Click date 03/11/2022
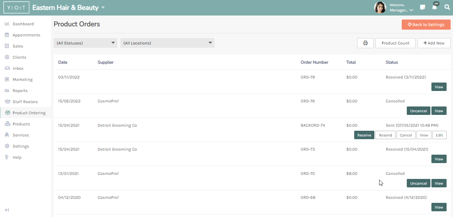Screen dimensions: 453x217 [69, 77]
